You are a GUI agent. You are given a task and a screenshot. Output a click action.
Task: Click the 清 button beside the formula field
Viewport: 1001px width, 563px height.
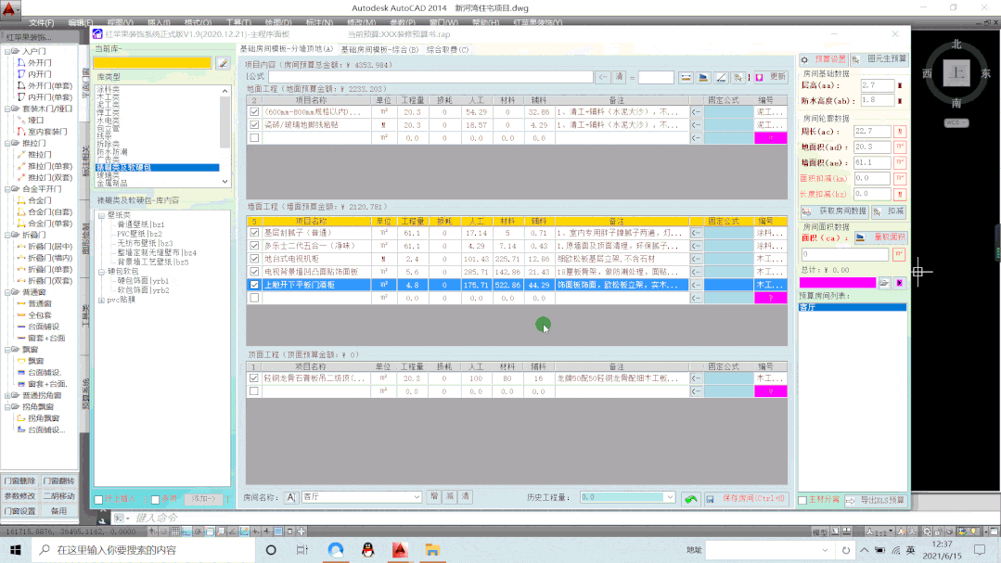click(619, 77)
